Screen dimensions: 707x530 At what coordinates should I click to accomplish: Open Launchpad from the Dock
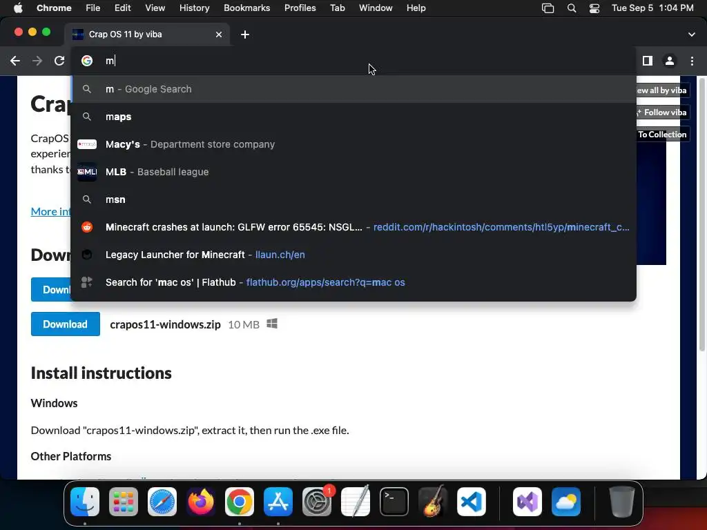tap(124, 502)
